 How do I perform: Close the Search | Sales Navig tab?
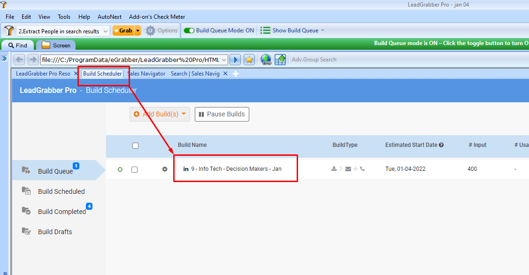click(x=225, y=74)
